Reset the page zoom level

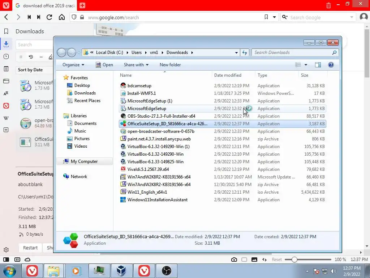click(276, 260)
